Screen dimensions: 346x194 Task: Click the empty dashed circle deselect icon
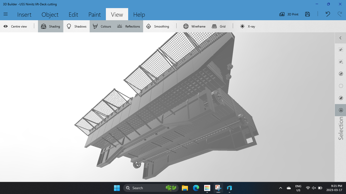click(341, 86)
